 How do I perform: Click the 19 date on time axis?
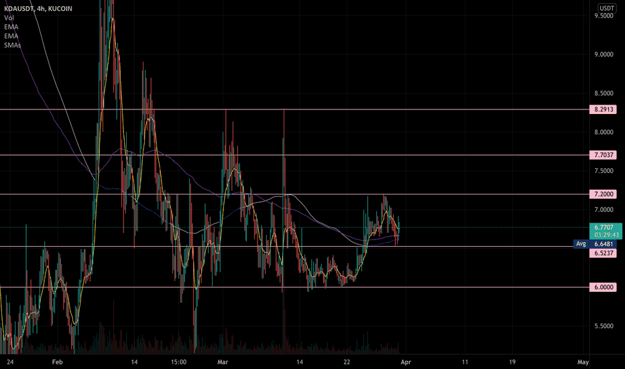pos(512,362)
